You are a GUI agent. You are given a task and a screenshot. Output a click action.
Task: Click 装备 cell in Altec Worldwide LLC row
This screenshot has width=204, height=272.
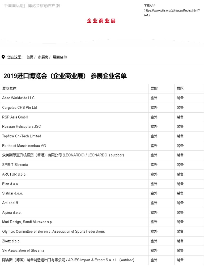tap(180, 98)
